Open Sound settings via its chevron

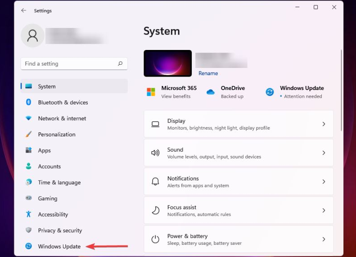[x=324, y=153]
